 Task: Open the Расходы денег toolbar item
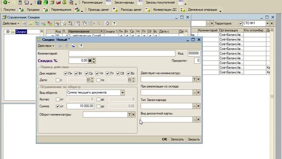tap(131, 10)
